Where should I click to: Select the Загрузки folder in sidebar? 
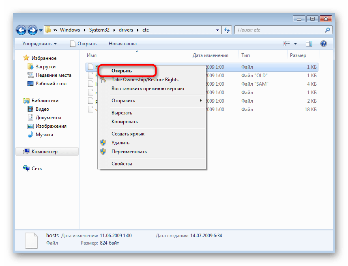[x=45, y=67]
